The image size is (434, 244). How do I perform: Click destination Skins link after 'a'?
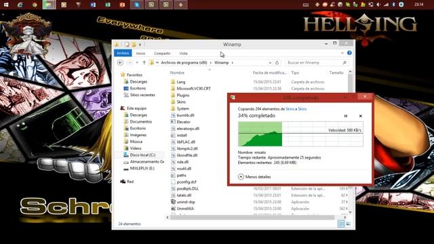tap(302, 109)
